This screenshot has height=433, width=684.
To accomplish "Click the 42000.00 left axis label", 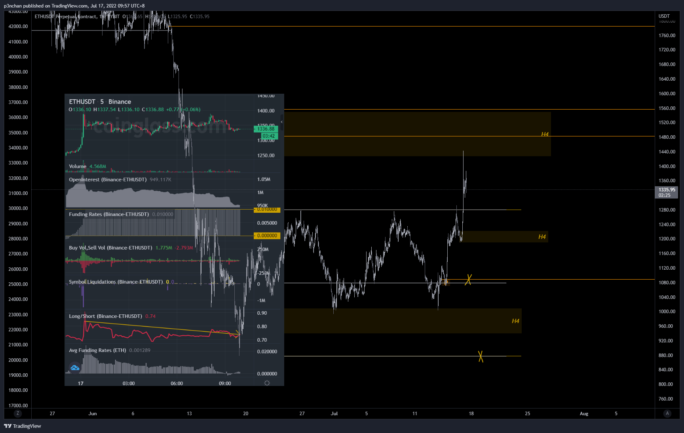I will (18, 26).
